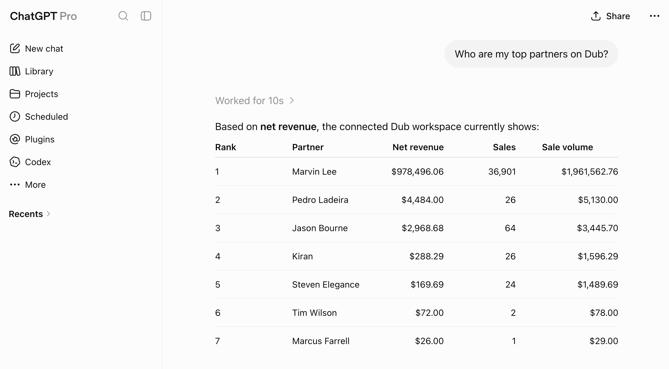Click sale volume '$1,961,562.76'
669x369 pixels.
590,172
